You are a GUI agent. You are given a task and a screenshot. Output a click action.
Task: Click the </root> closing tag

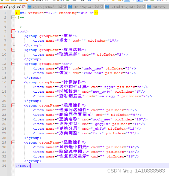click(23, 166)
